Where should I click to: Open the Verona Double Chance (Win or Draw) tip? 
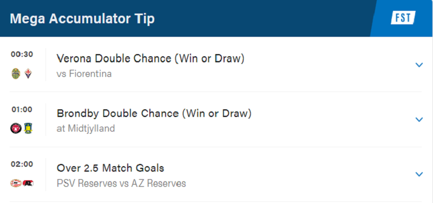150,58
